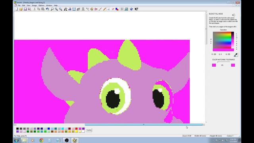This screenshot has height=143, width=254.
Task: Click the Cut scissors toolbar icon
Action: pos(35,9)
